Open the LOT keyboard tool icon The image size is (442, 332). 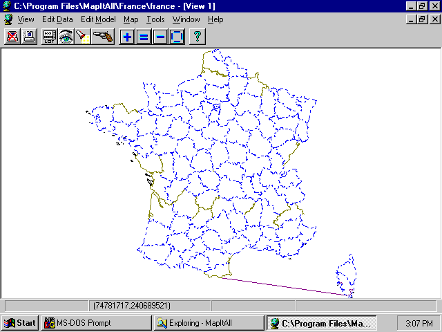click(50, 37)
